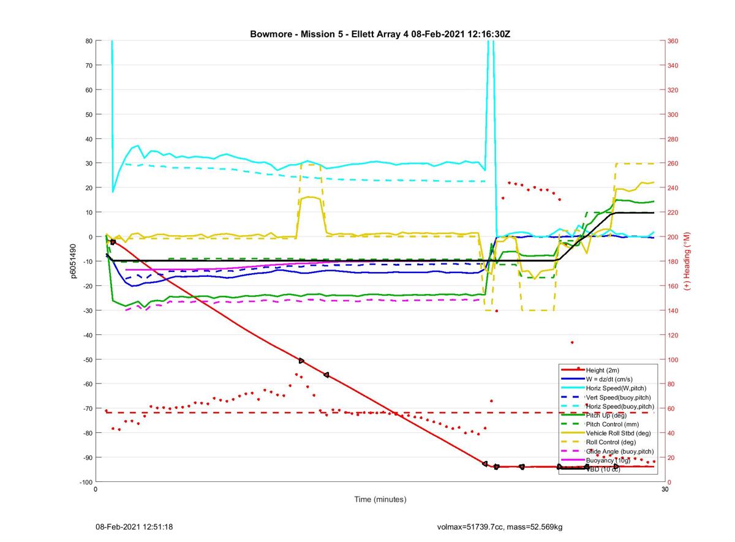
Task: Select 'Horiz Speed(W,pitch)' legend entry
Action: click(616, 388)
